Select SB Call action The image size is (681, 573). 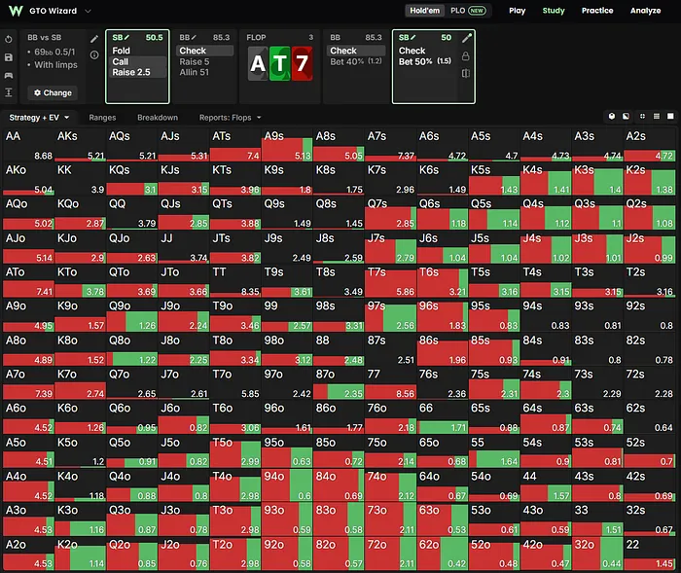point(137,61)
